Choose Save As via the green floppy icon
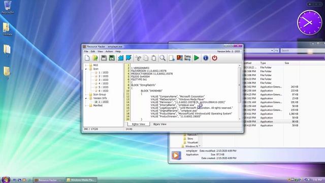This screenshot has width=325, height=183. click(x=112, y=58)
